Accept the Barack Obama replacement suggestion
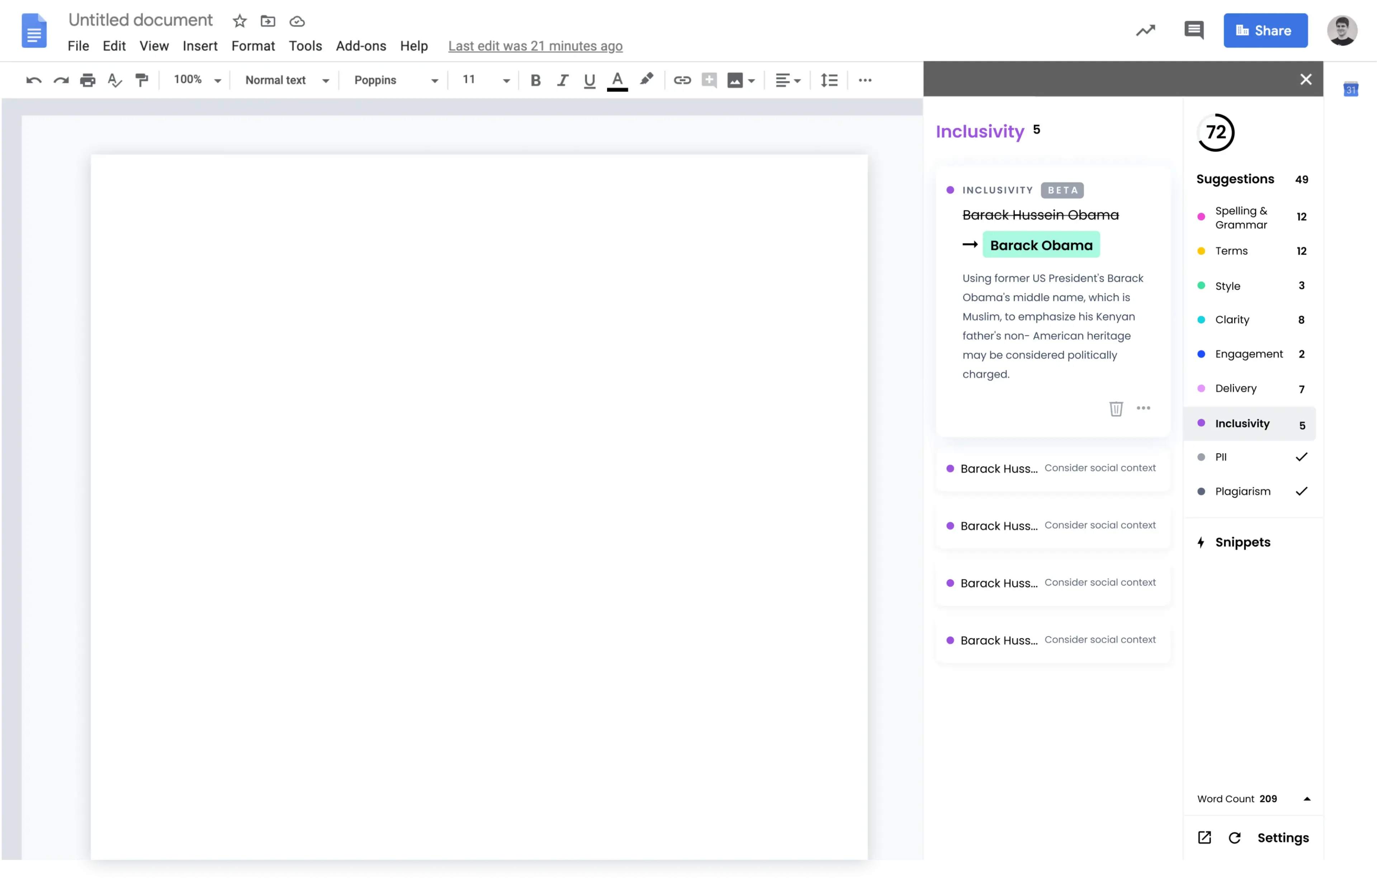1377x881 pixels. pyautogui.click(x=1041, y=245)
